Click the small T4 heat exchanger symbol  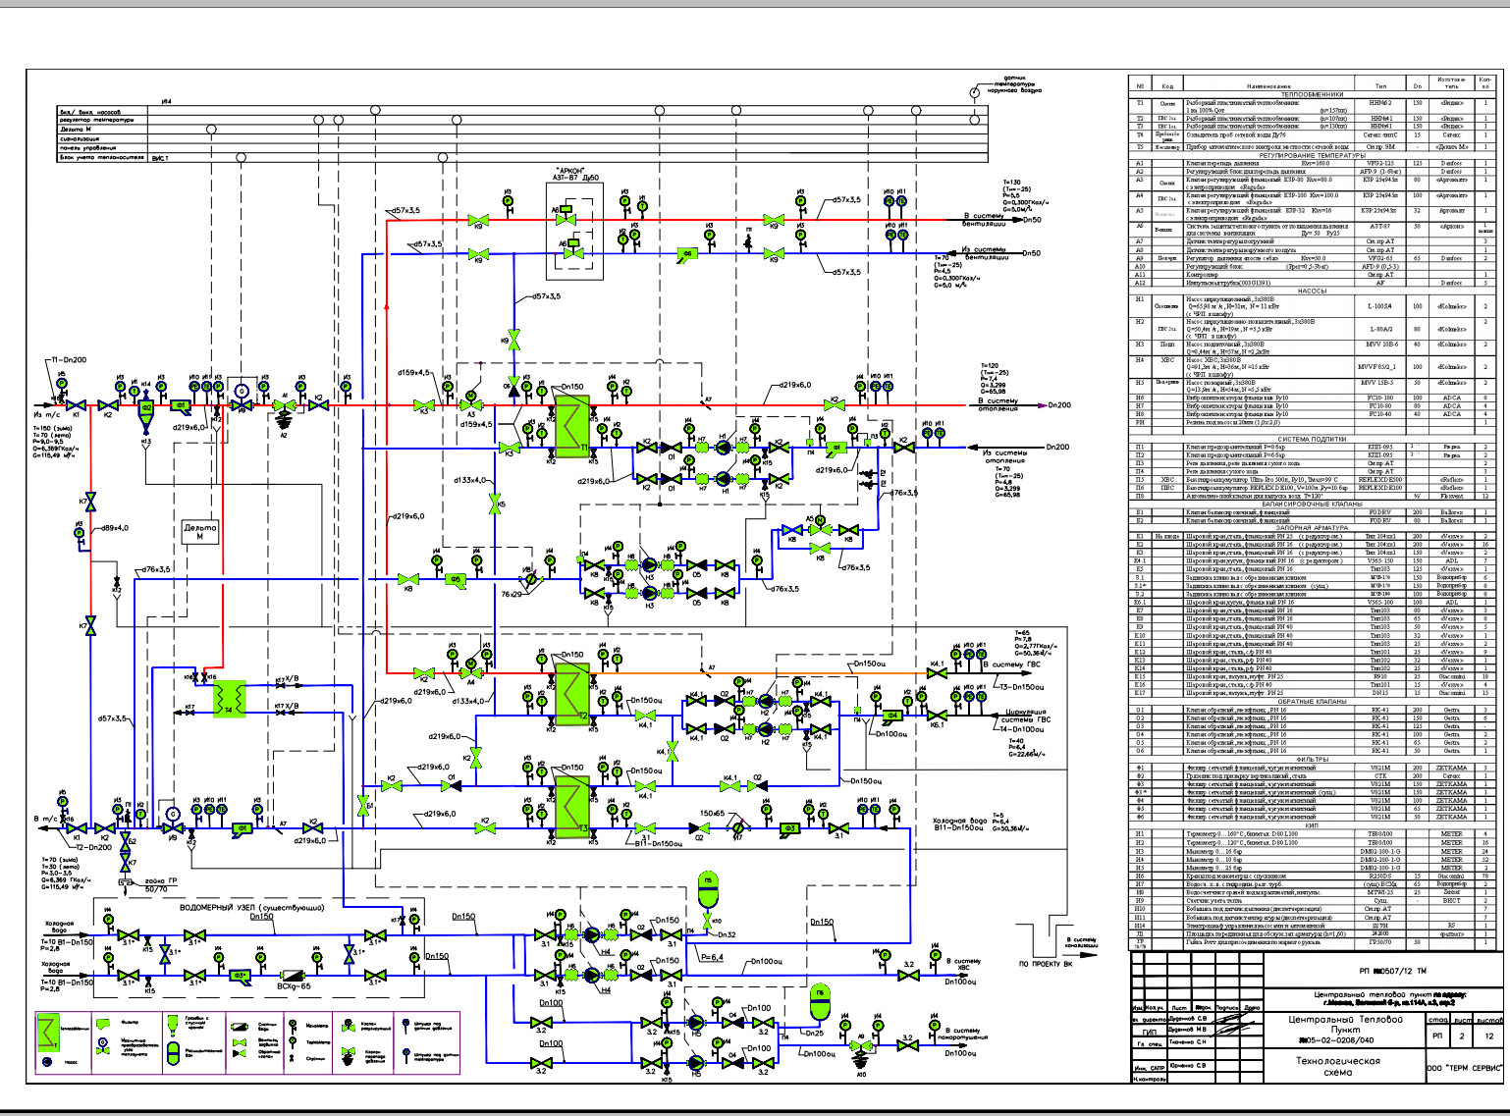(x=229, y=698)
